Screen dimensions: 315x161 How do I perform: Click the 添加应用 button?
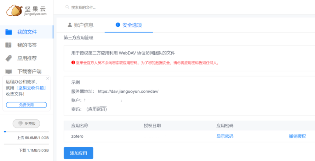click(78, 153)
